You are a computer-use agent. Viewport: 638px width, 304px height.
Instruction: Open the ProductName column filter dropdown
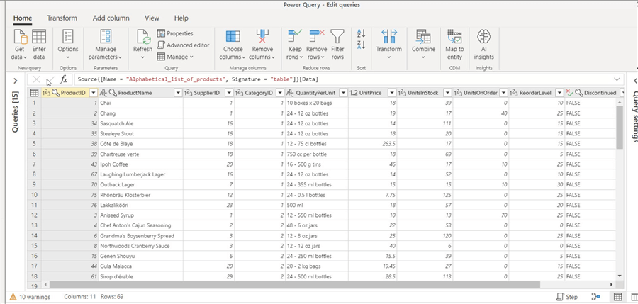[177, 93]
